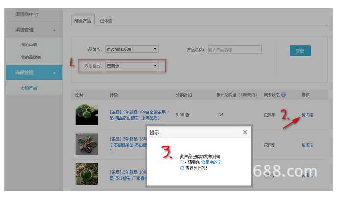
Task: Open 我的品牌商 in the sidebar
Action: tap(31, 57)
